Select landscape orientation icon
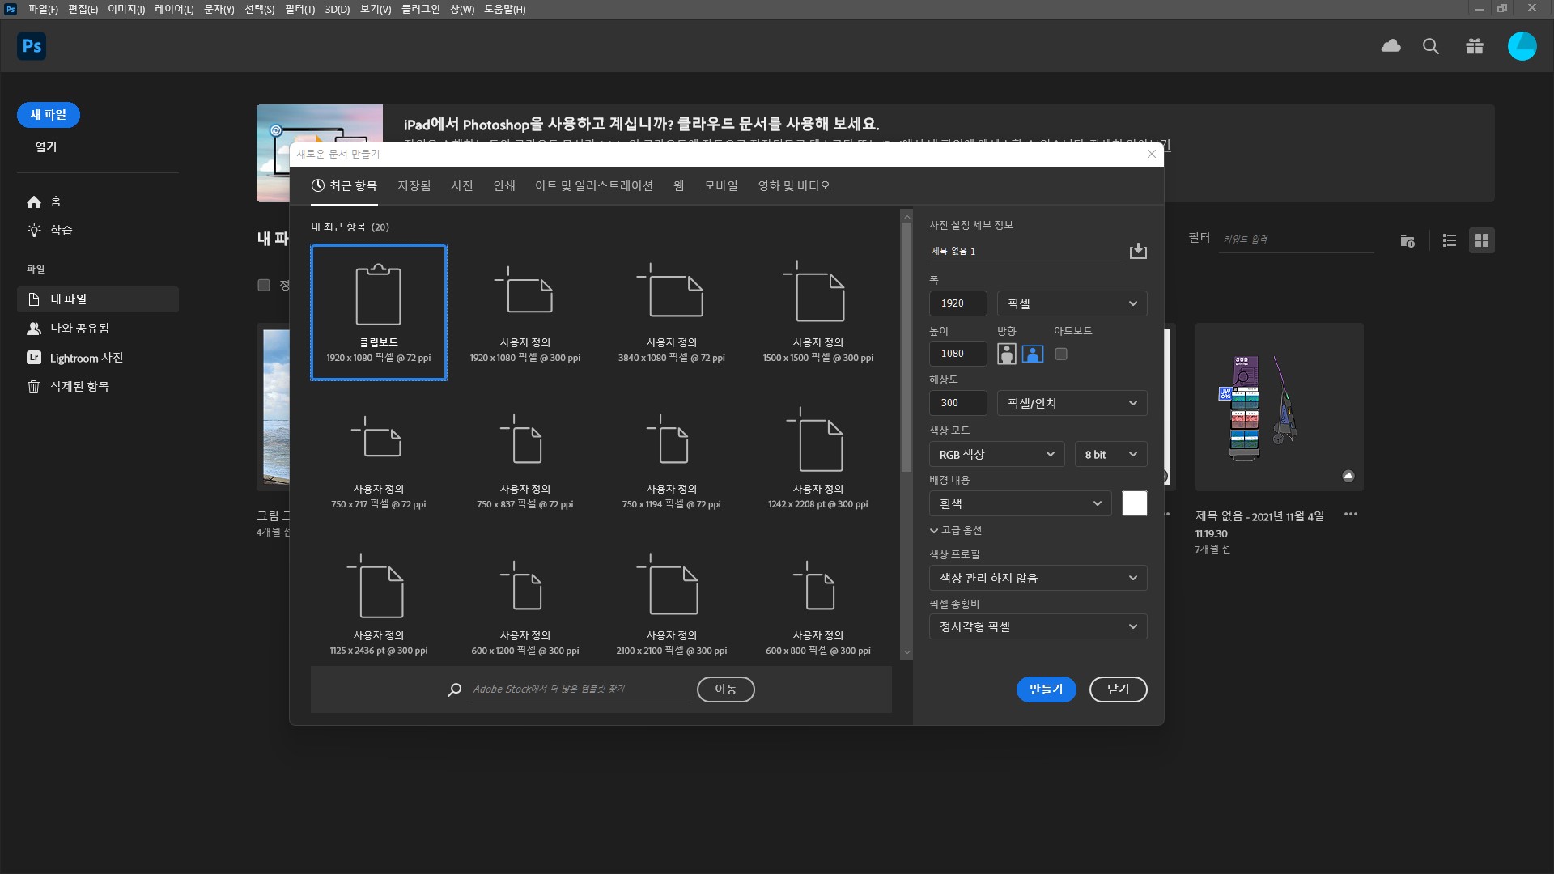This screenshot has height=874, width=1554. 1033,354
